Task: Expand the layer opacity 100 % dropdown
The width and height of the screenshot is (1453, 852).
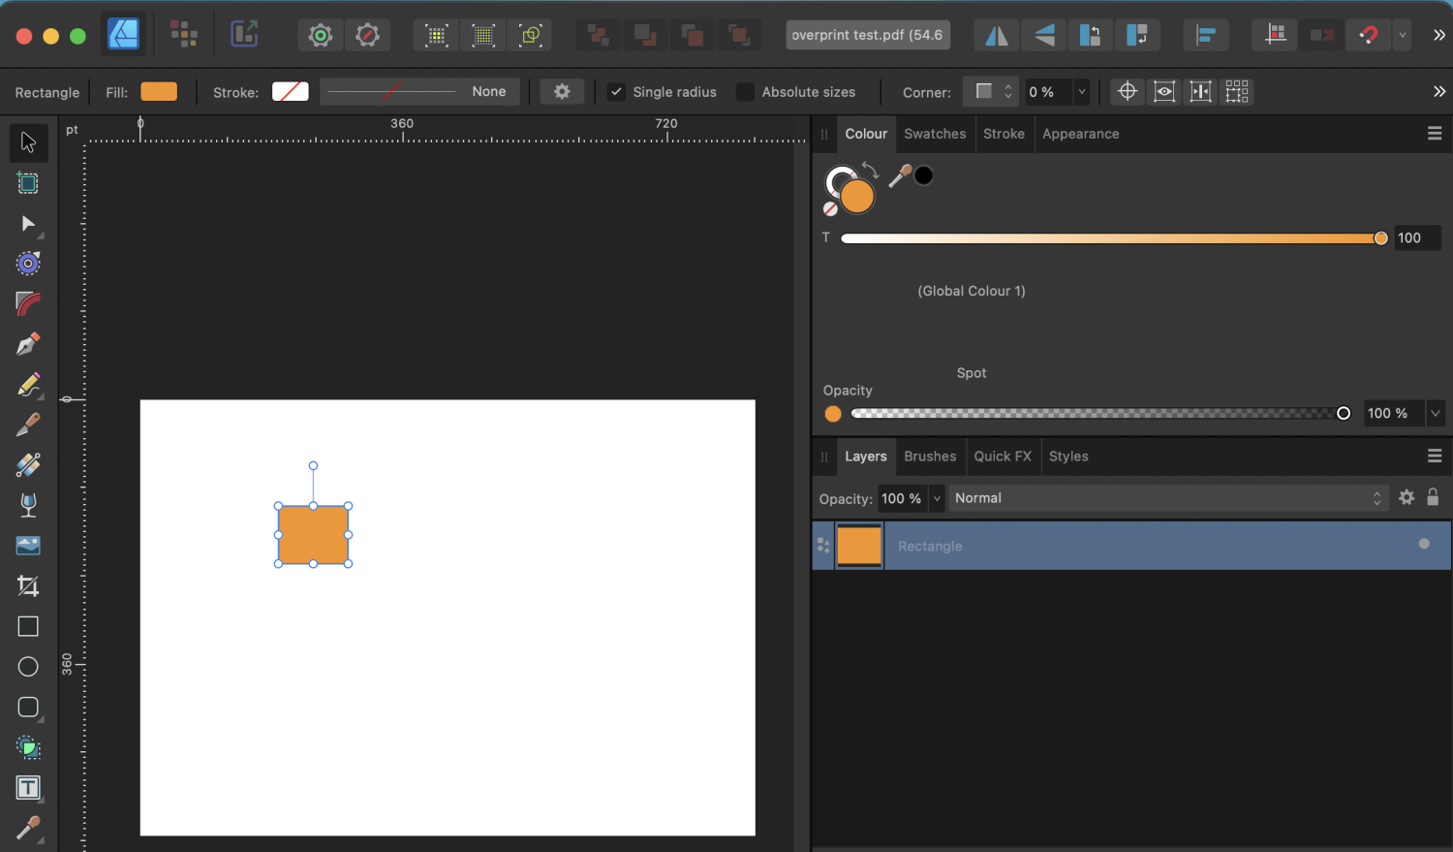Action: coord(937,498)
